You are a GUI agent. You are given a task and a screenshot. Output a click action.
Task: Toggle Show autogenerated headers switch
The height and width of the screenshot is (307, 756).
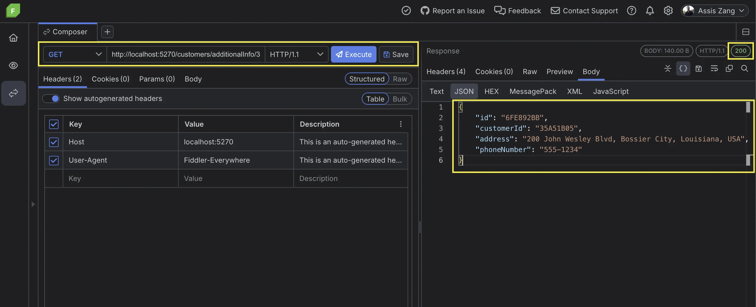pos(51,99)
